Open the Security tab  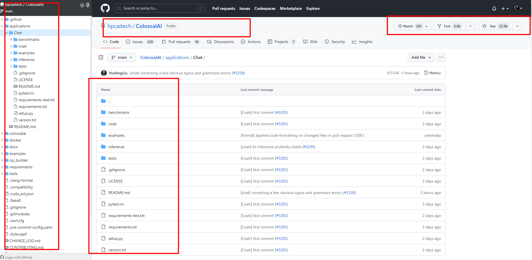(335, 42)
